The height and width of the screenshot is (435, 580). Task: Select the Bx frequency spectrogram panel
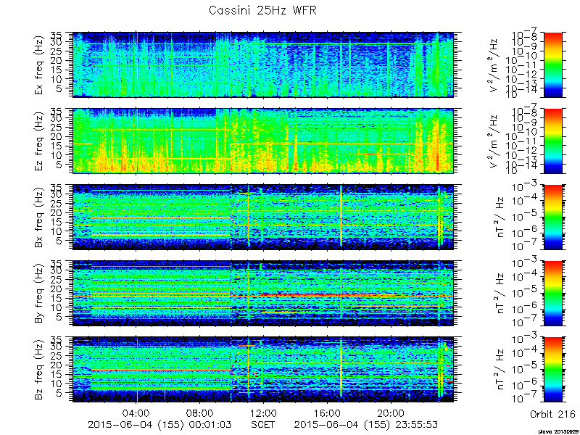tap(263, 217)
